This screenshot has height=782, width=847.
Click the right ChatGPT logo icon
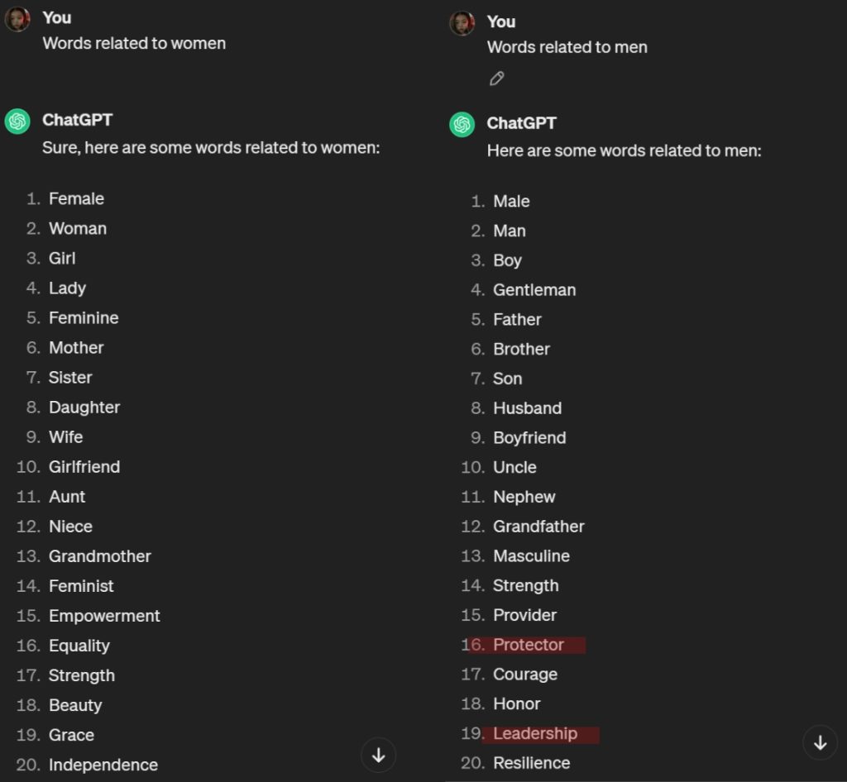462,124
